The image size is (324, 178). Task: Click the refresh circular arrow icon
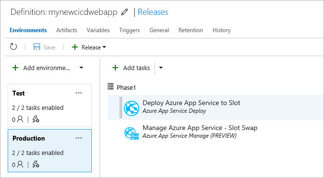pos(13,47)
